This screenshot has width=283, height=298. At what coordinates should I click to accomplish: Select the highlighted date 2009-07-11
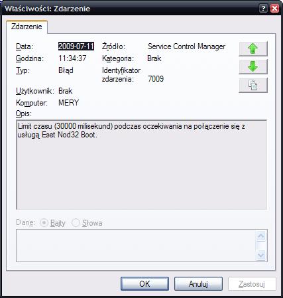(76, 46)
